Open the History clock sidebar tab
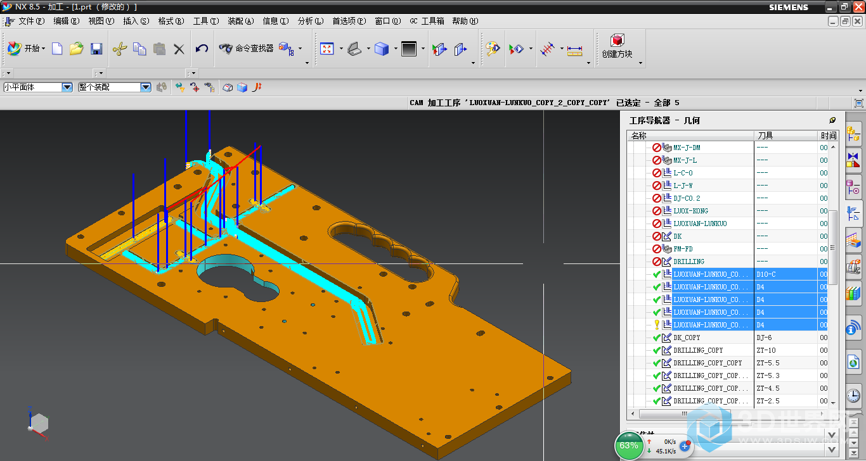Image resolution: width=866 pixels, height=461 pixels. pyautogui.click(x=853, y=396)
